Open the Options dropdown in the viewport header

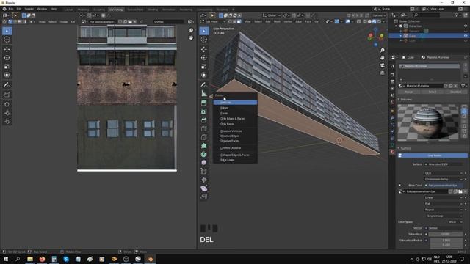(x=379, y=15)
